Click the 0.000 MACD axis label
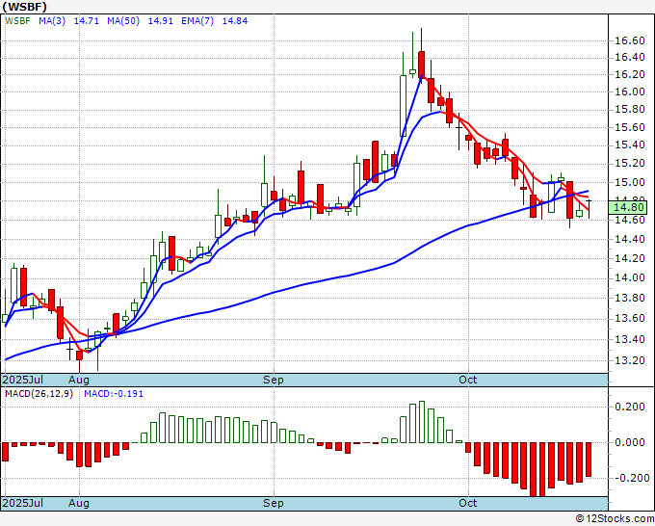655x526 pixels. click(x=632, y=442)
